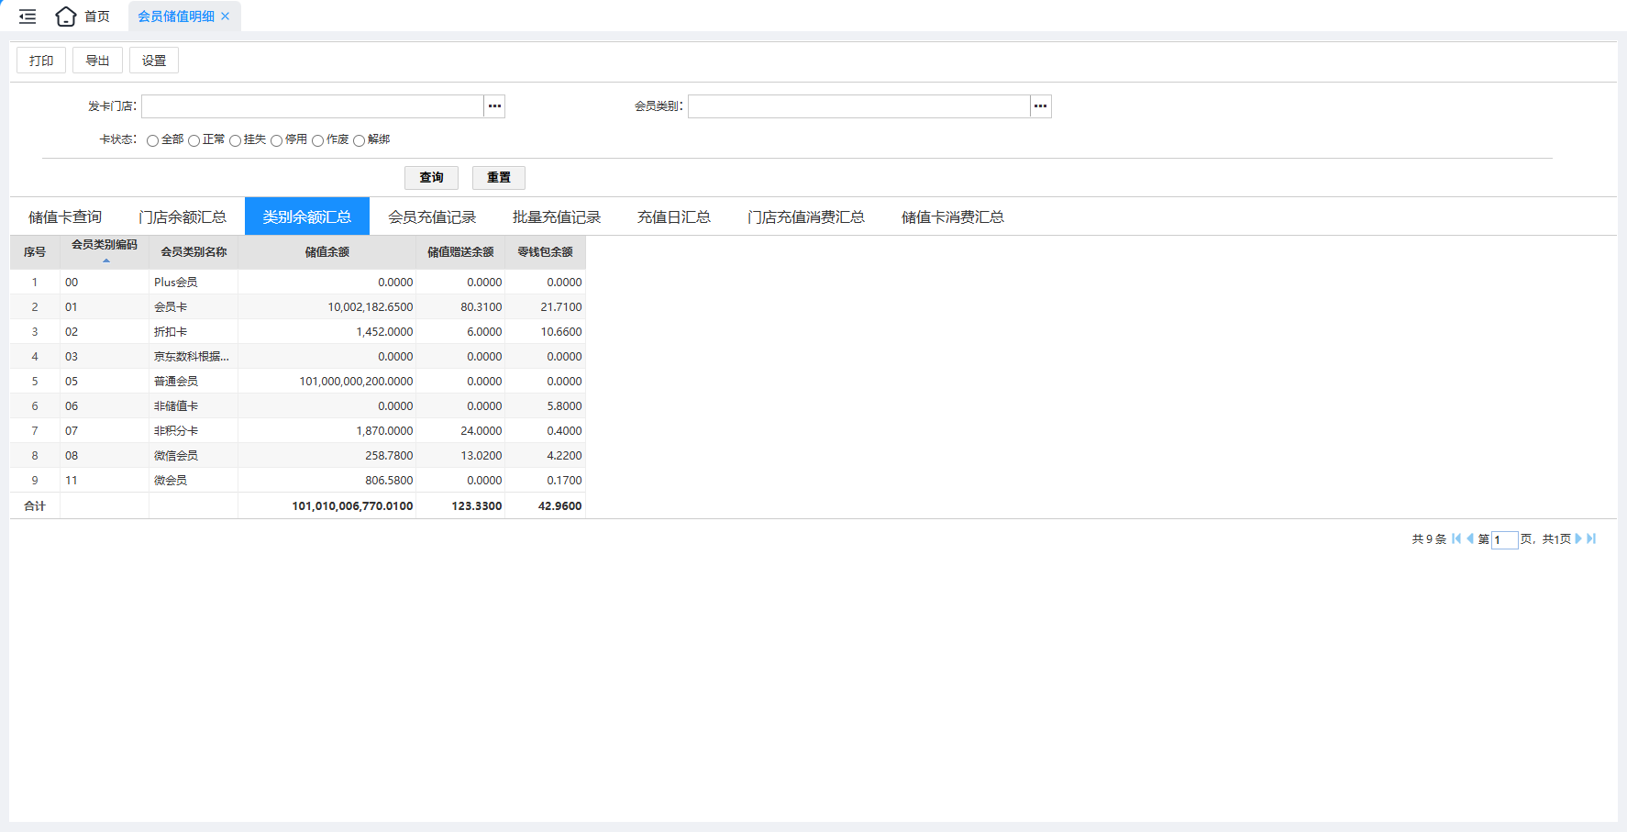Viewport: 1627px width, 832px height.
Task: Switch to 门店充值消费汇总 tab
Action: [806, 216]
